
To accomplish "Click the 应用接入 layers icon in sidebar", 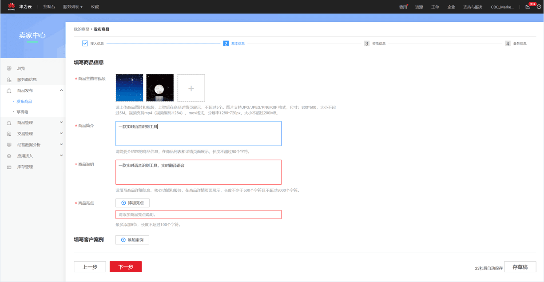I will tap(9, 156).
